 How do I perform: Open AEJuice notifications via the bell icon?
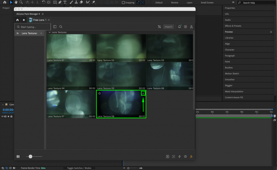(179, 27)
